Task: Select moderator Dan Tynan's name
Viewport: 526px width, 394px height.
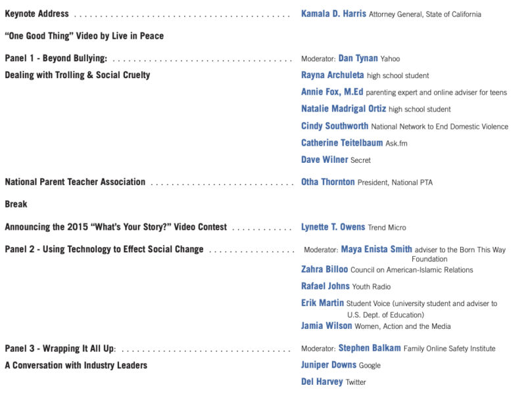Action: point(357,58)
